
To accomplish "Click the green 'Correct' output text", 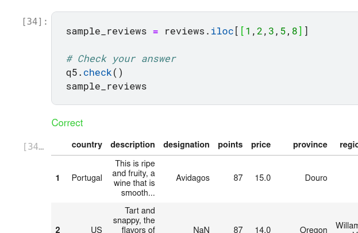I will [x=67, y=123].
